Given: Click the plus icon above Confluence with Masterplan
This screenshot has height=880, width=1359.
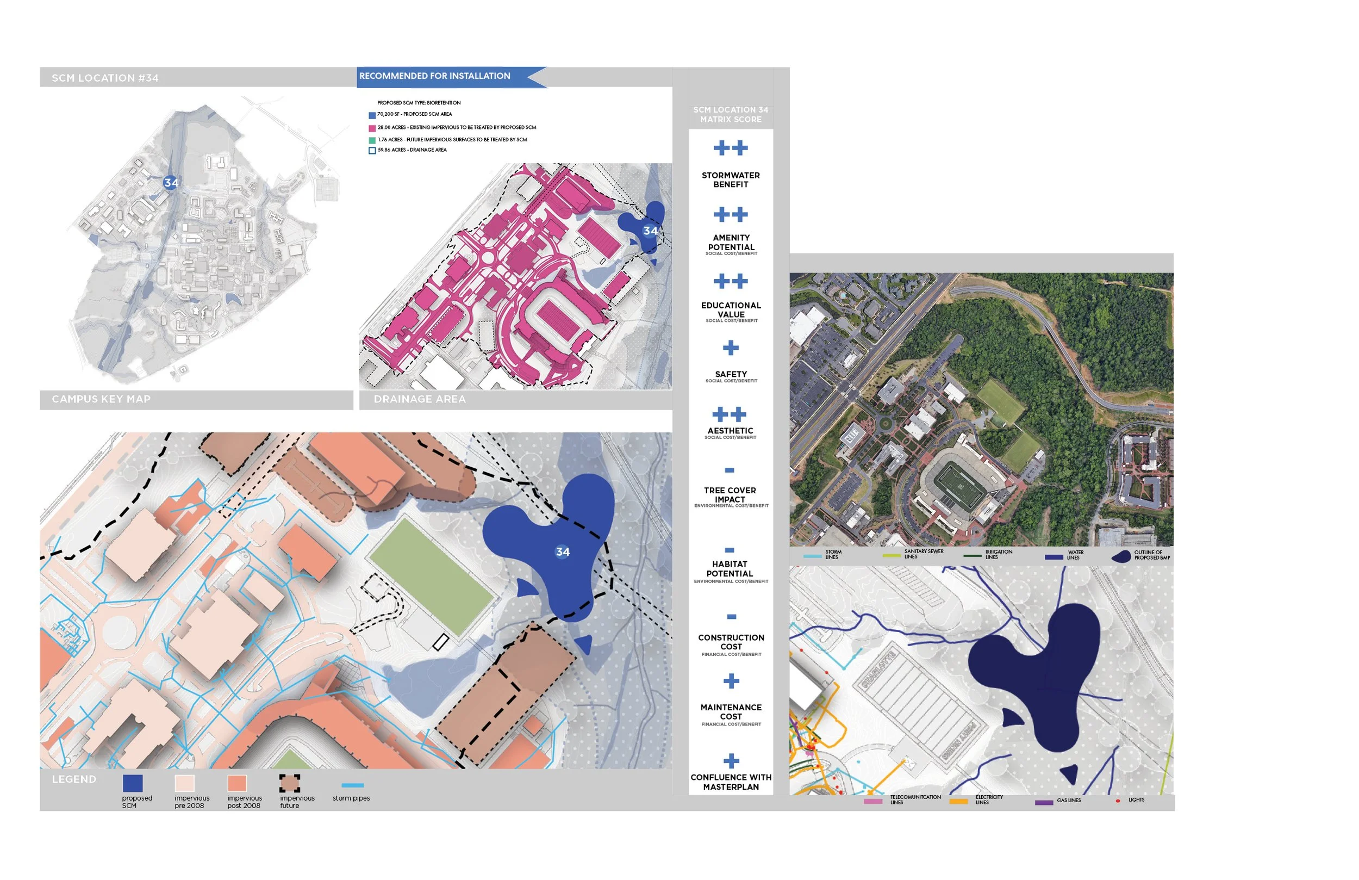Looking at the screenshot, I should pyautogui.click(x=731, y=760).
